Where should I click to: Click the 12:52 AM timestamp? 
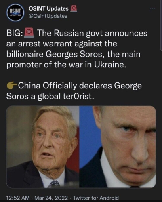coord(18,198)
